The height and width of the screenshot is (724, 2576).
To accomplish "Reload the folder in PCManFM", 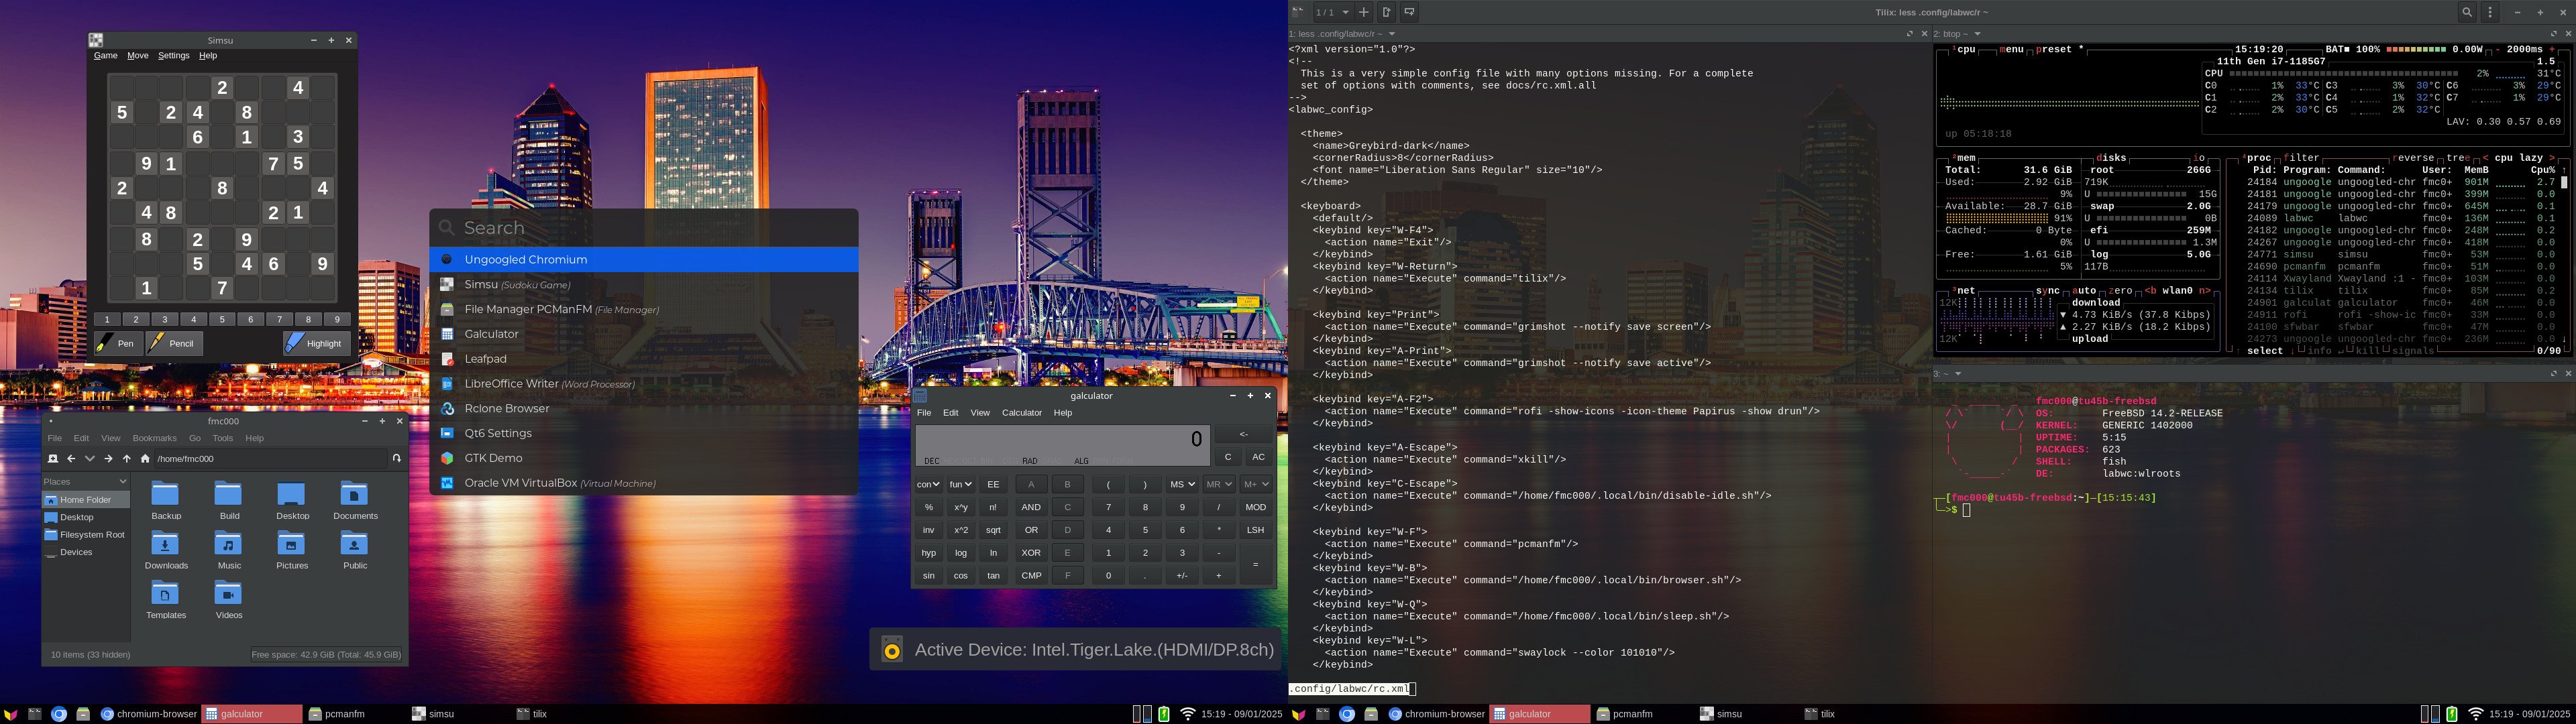I will (397, 459).
